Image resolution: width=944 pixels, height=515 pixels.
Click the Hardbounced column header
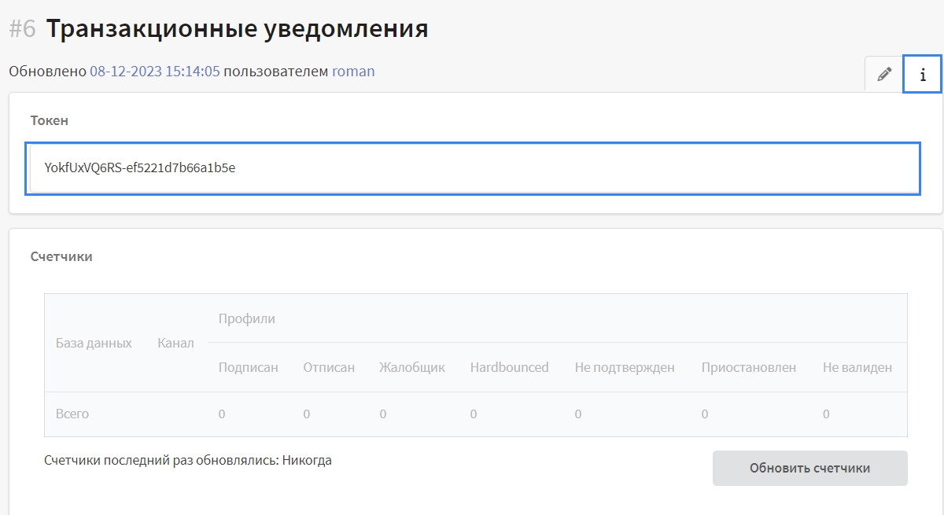point(509,367)
